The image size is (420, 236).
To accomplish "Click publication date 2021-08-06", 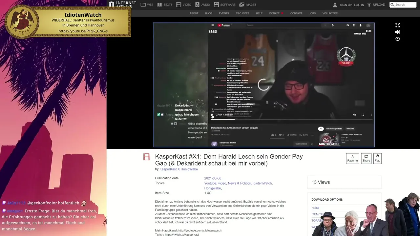I will 213,178.
